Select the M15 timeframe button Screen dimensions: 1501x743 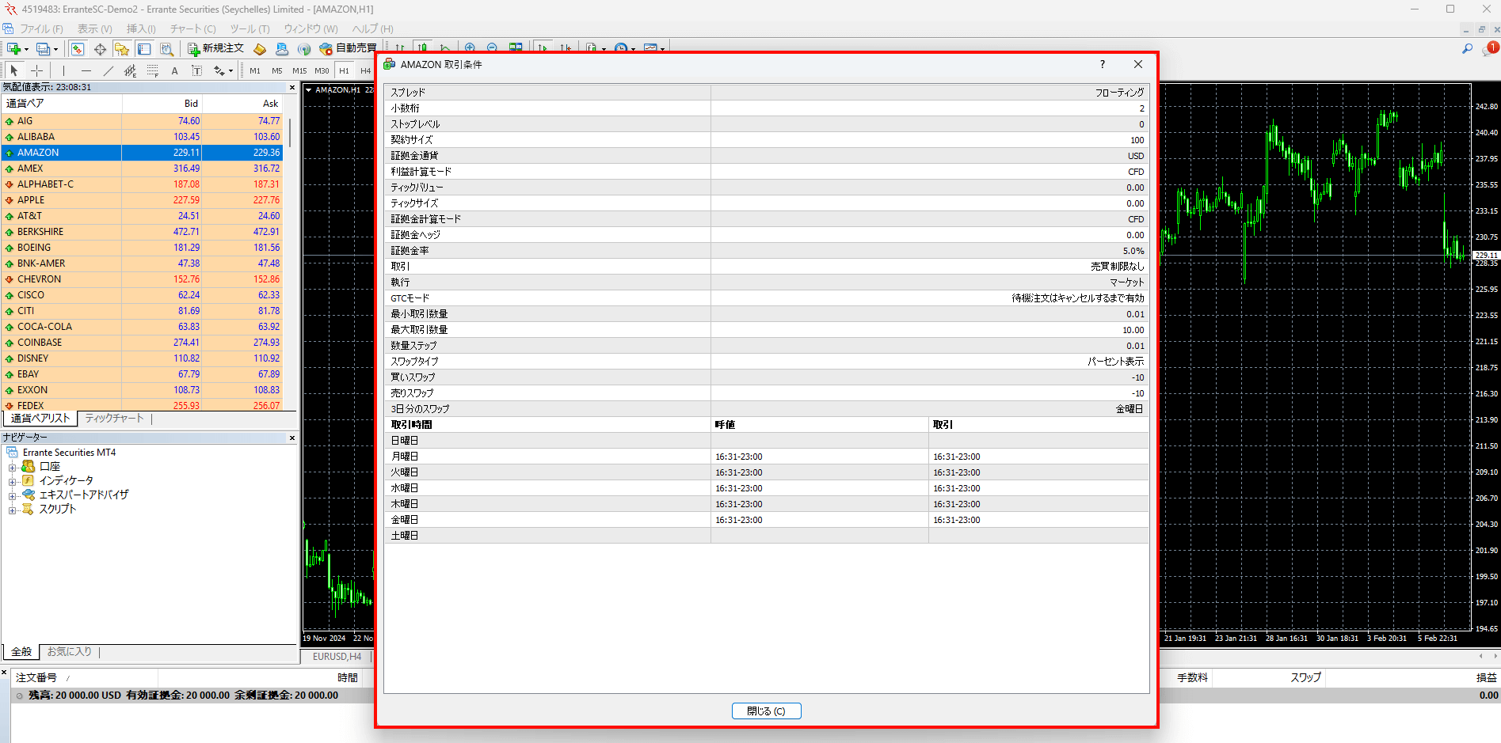click(x=299, y=71)
